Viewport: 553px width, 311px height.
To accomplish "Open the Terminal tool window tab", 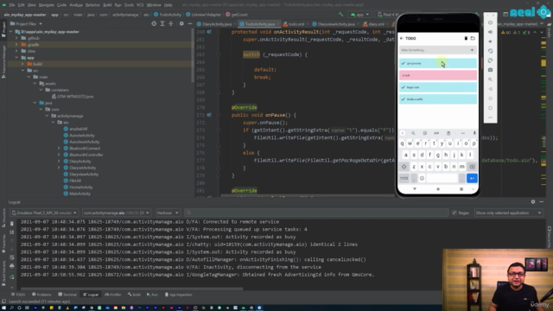I will click(x=67, y=295).
